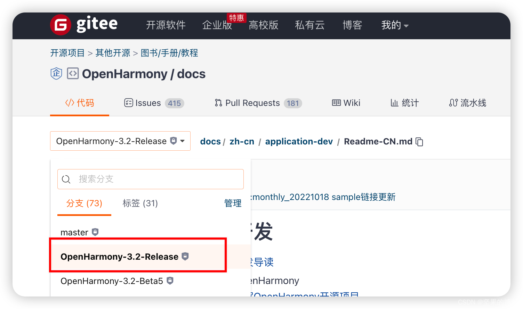Click the code repository icon beside OpenHarmony
Screen dimensions: 523x309
point(73,74)
